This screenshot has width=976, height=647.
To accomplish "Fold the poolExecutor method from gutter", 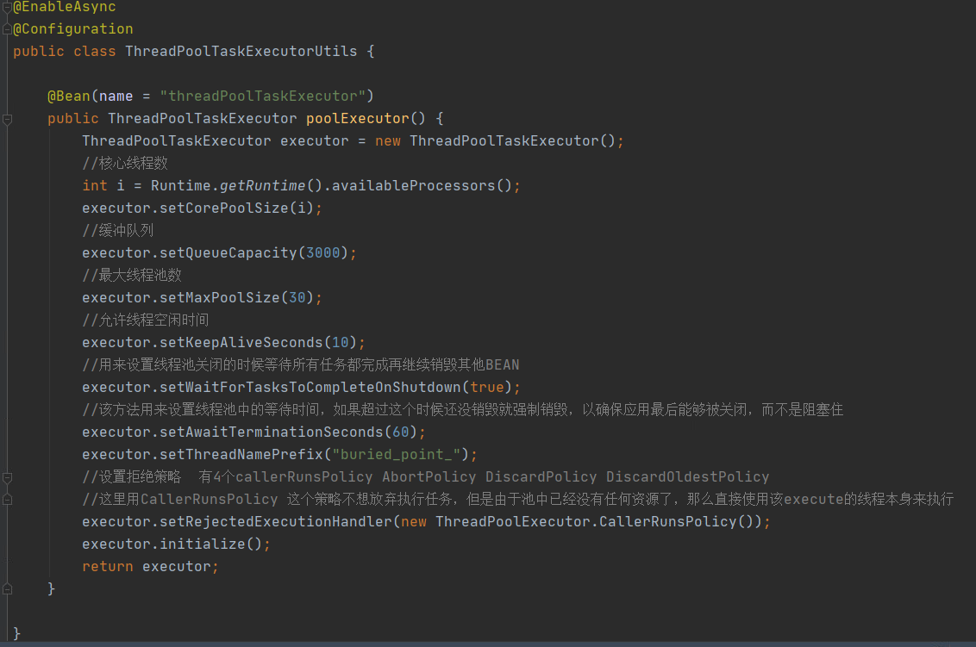I will click(x=7, y=119).
